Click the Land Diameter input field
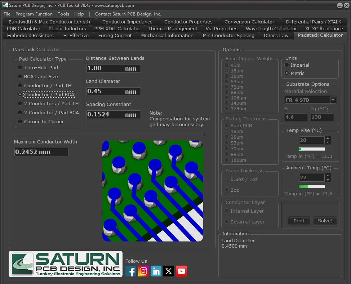The width and height of the screenshot is (351, 284). coord(114,91)
